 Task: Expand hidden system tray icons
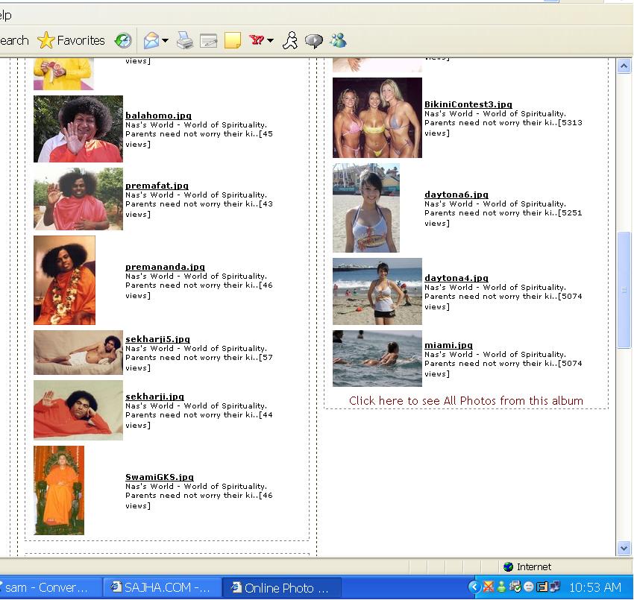pos(474,587)
